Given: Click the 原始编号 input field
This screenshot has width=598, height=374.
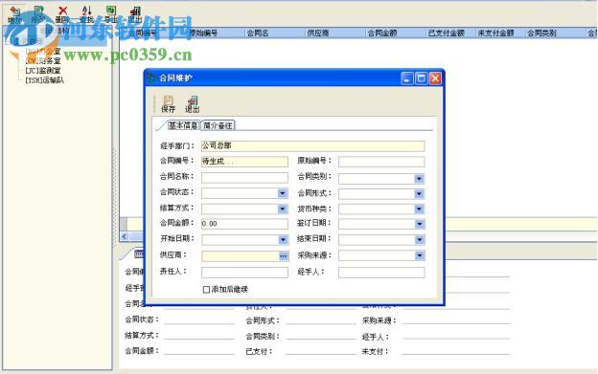Looking at the screenshot, I should point(381,162).
